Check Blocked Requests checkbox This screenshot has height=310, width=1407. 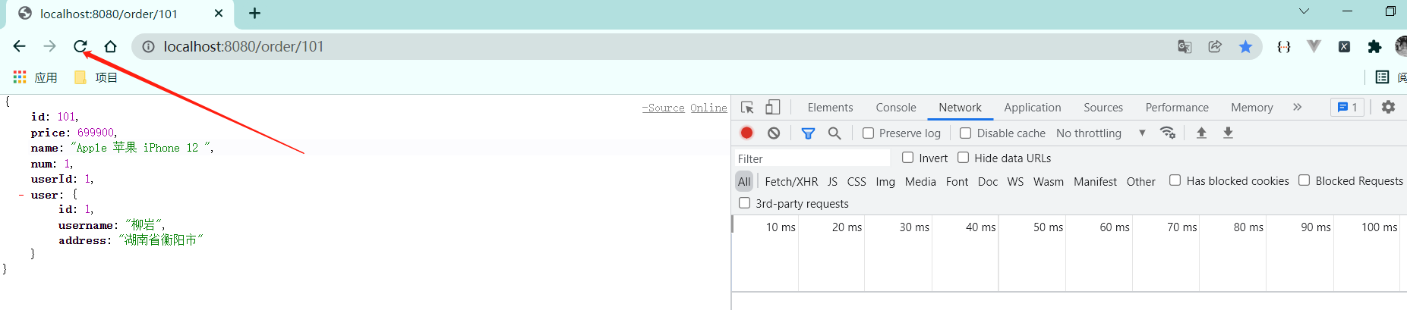tap(1304, 180)
